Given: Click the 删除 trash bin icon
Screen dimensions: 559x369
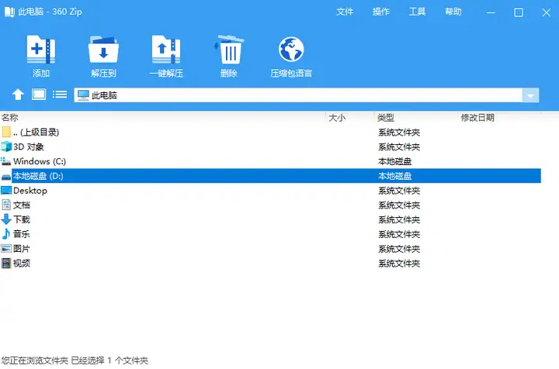Looking at the screenshot, I should pyautogui.click(x=229, y=49).
